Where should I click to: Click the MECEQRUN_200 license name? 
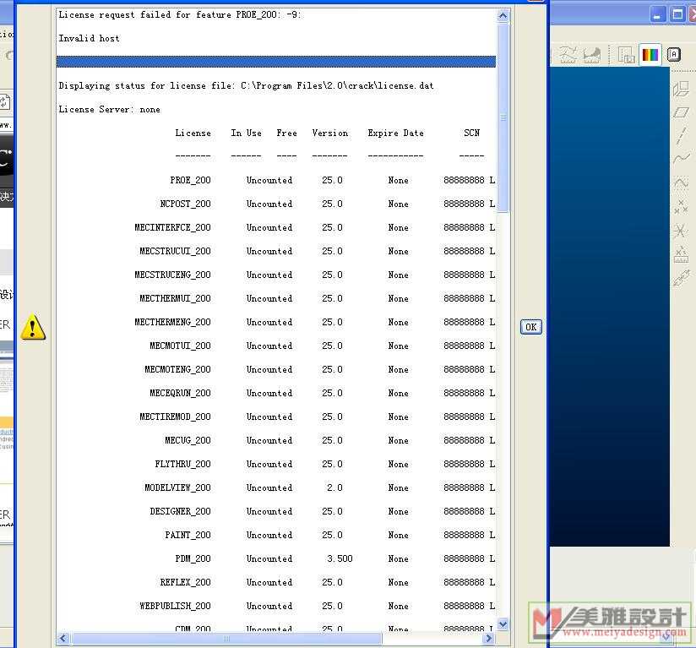pos(180,393)
